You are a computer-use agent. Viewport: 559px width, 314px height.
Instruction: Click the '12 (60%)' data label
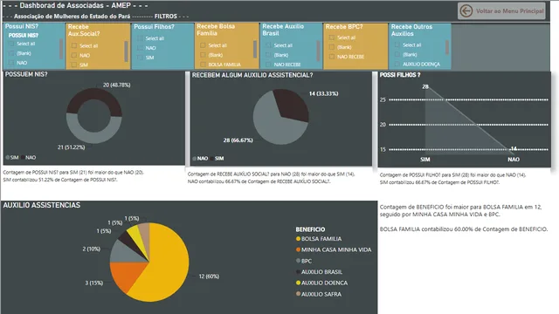pyautogui.click(x=209, y=276)
